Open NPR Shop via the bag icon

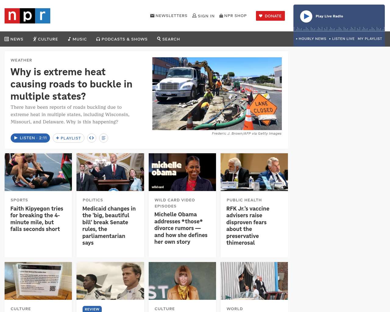[221, 16]
